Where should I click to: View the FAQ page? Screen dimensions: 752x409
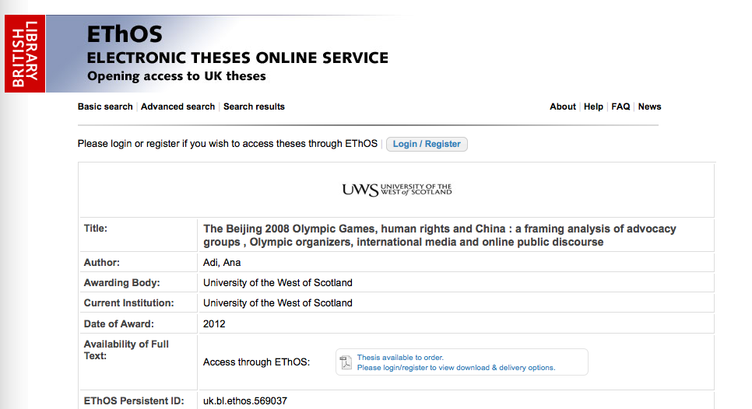tap(620, 107)
